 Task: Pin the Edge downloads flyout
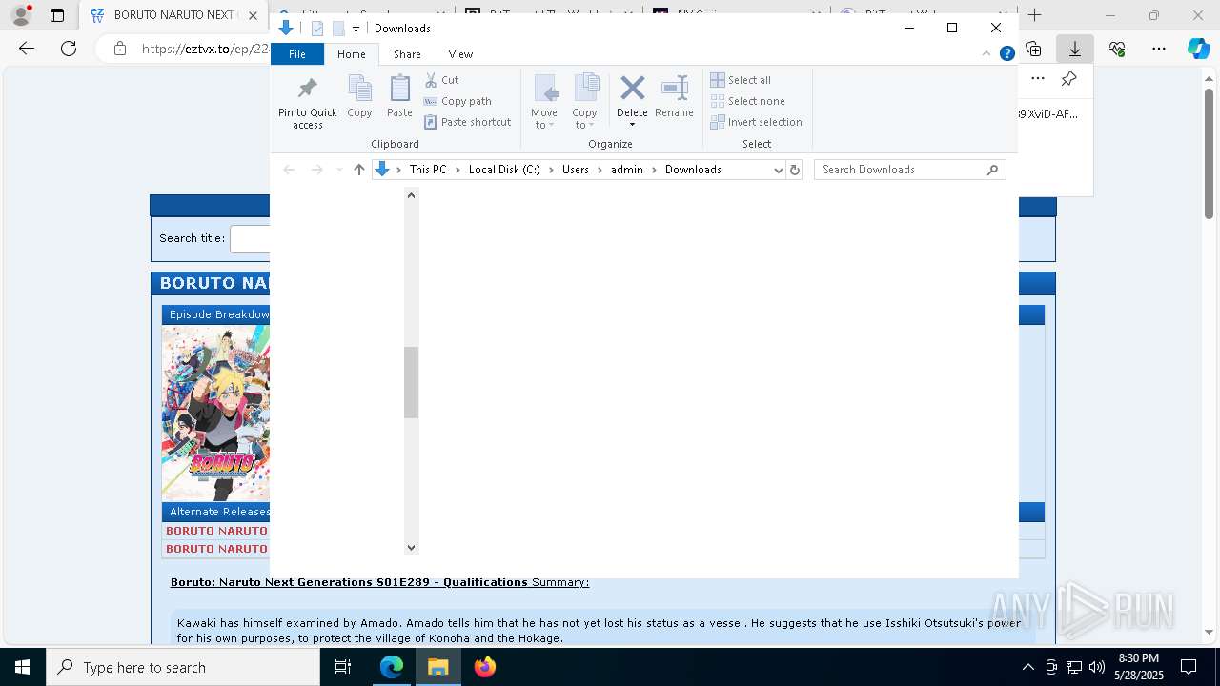(x=1068, y=79)
